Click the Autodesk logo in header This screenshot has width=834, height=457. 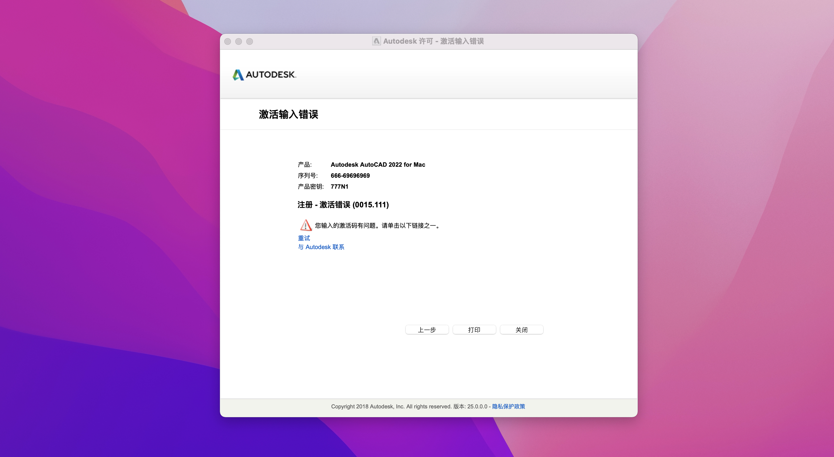(264, 75)
